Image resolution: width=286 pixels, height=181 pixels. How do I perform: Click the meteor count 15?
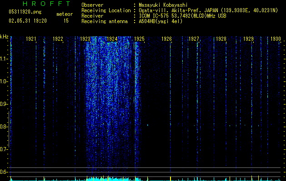pyautogui.click(x=66, y=21)
